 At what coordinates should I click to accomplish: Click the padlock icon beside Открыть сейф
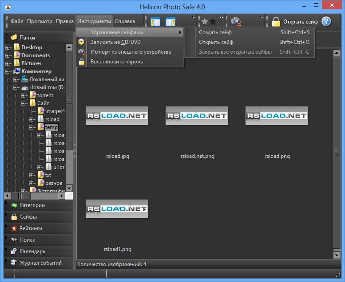point(276,22)
